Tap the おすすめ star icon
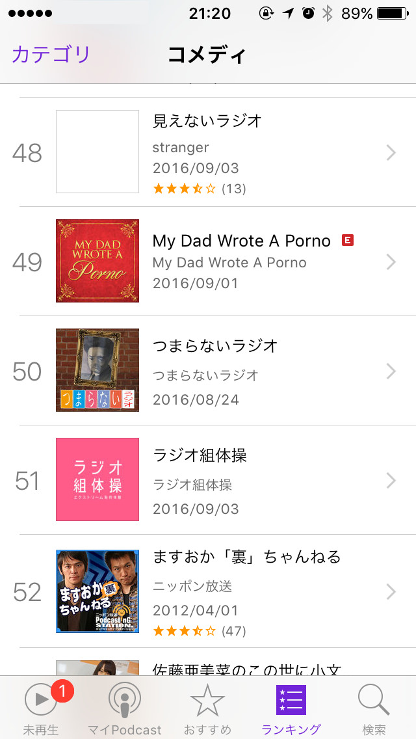The image size is (416, 739). (207, 700)
